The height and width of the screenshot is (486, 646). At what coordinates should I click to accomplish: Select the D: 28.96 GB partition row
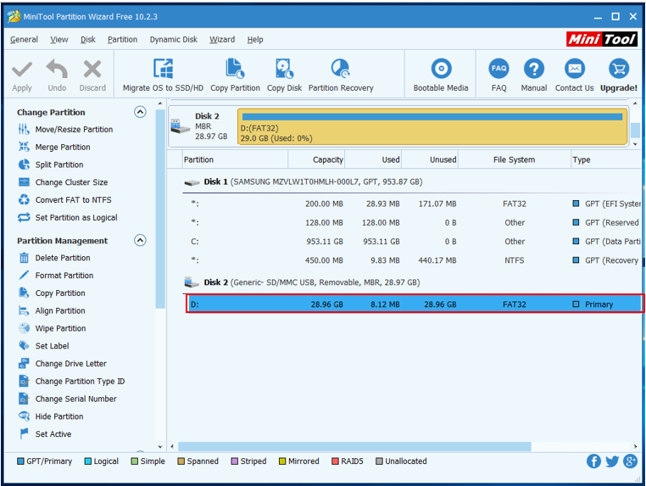[414, 304]
